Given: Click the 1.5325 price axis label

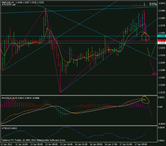Looking at the screenshot, I should pos(162,48).
